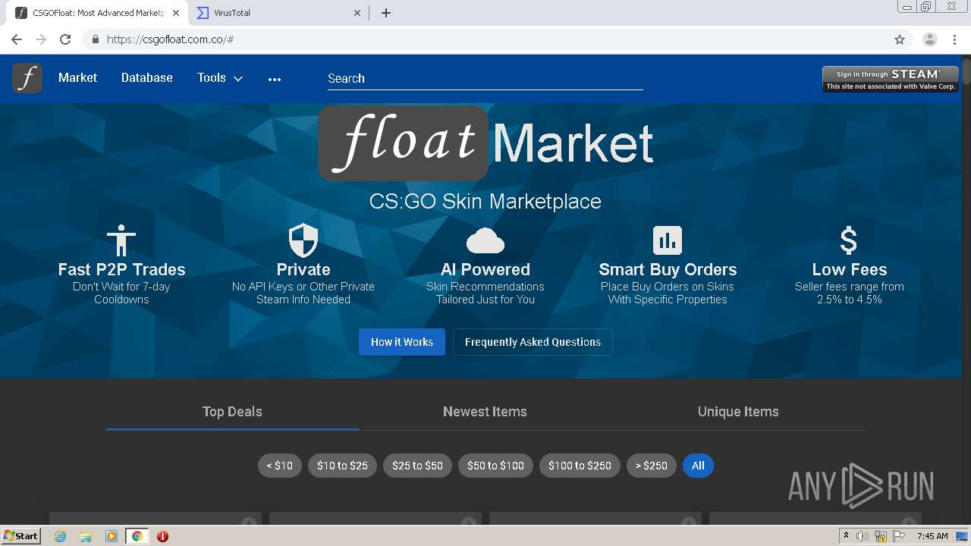Open Frequently Asked Questions

(x=533, y=342)
